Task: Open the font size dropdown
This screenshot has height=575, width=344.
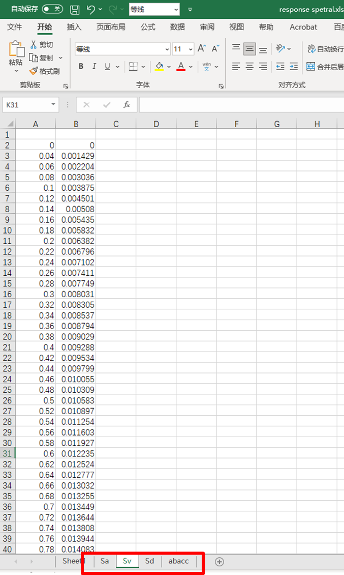Action: pyautogui.click(x=191, y=49)
